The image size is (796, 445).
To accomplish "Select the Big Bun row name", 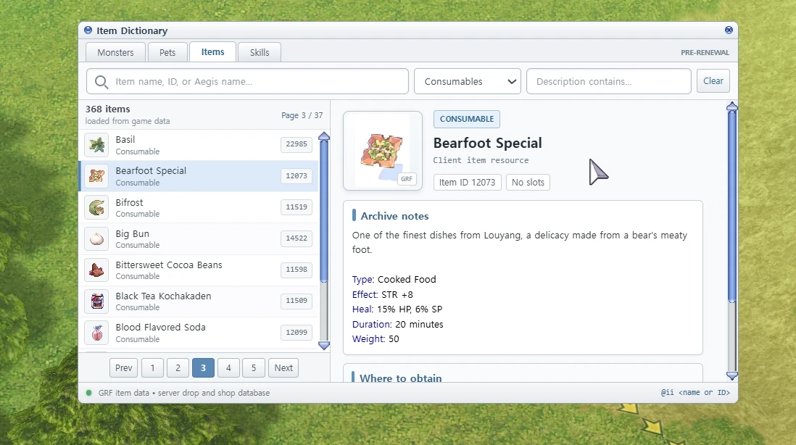I will [x=132, y=234].
